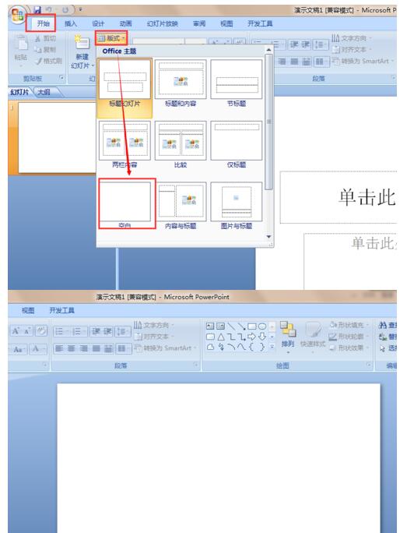
Task: Select the right arrow shape in the shapes gallery
Action: [251, 337]
